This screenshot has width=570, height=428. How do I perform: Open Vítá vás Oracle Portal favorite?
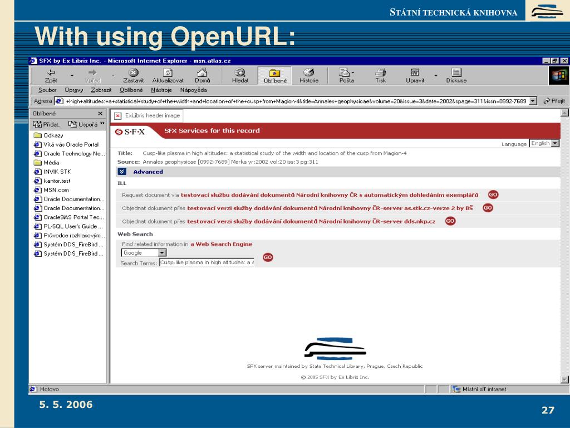66,144
